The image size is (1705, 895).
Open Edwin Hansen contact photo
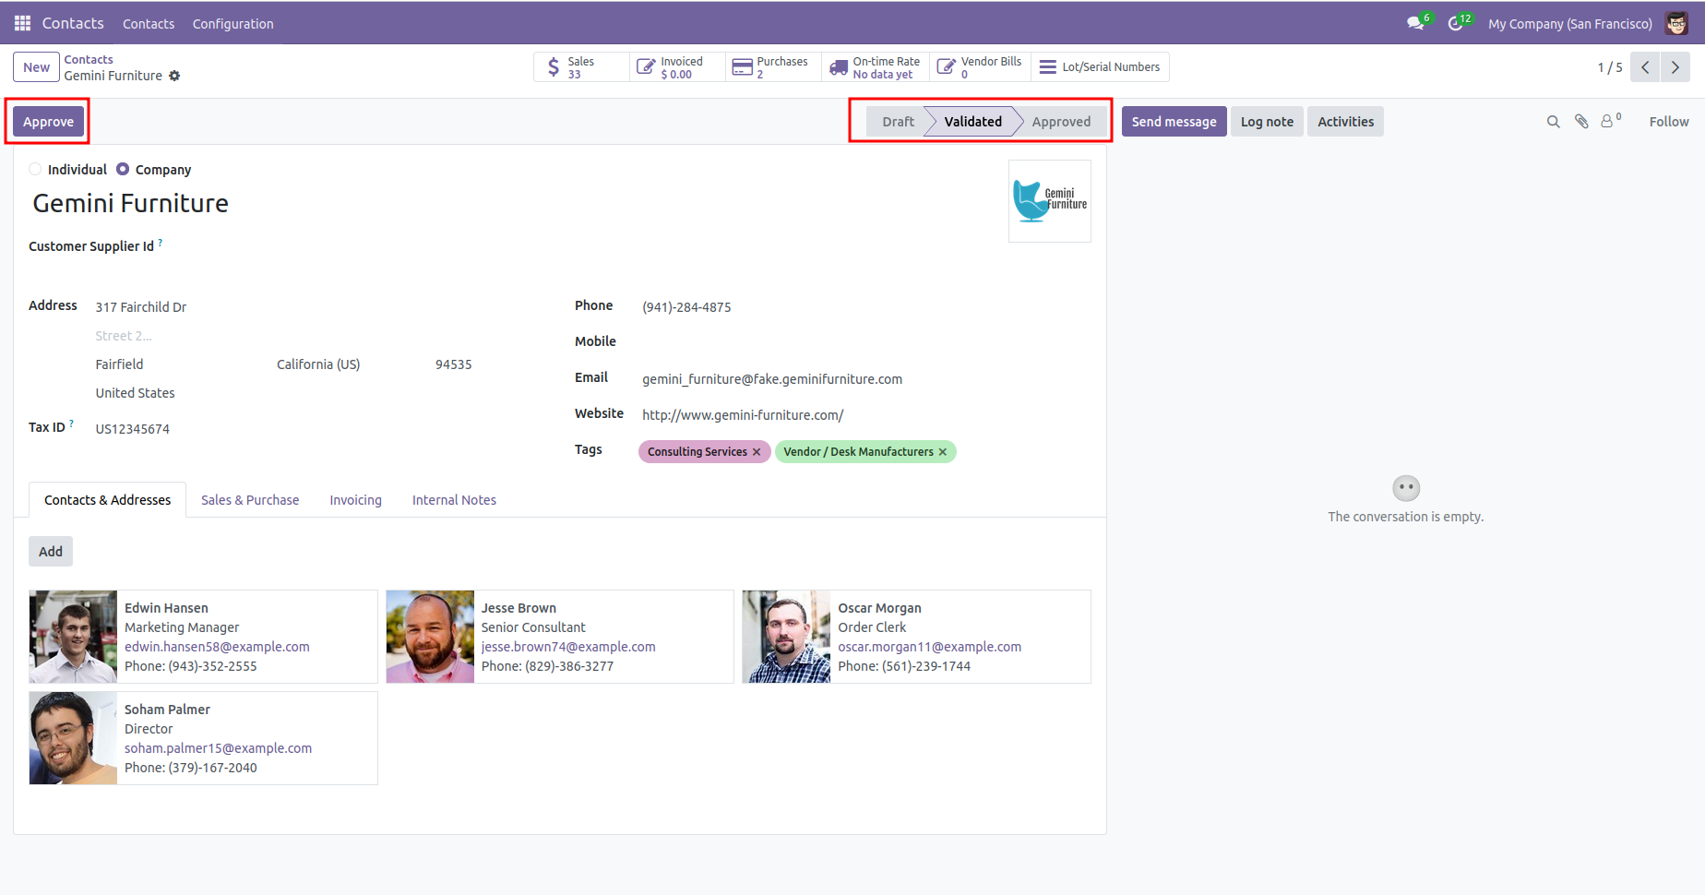[73, 637]
